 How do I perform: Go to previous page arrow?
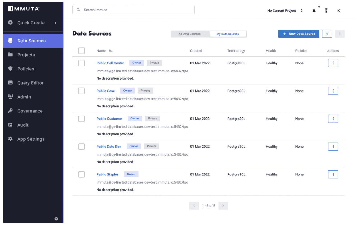(194, 206)
